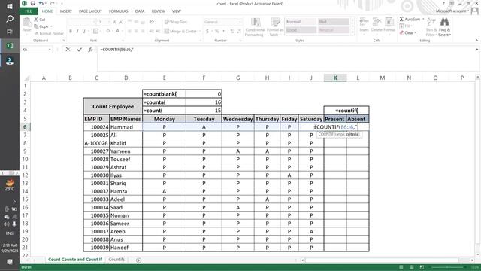
Task: Toggle Wrap Text
Action: coord(175,22)
